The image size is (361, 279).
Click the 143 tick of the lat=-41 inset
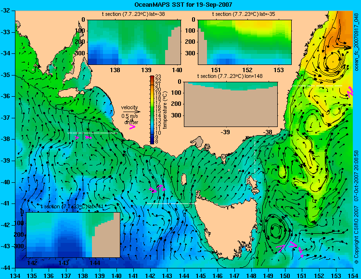pyautogui.click(x=64, y=263)
